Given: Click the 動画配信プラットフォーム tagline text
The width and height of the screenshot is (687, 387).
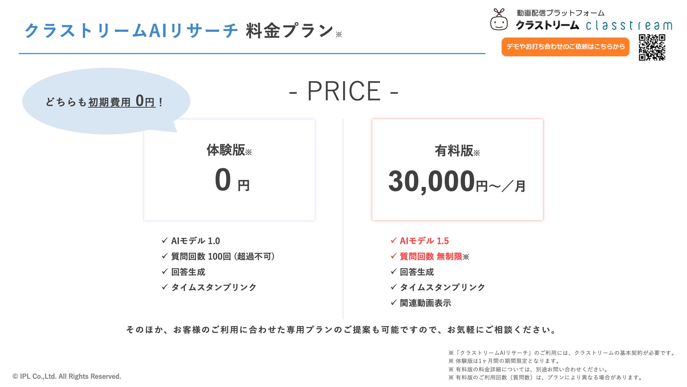Looking at the screenshot, I should (x=560, y=13).
